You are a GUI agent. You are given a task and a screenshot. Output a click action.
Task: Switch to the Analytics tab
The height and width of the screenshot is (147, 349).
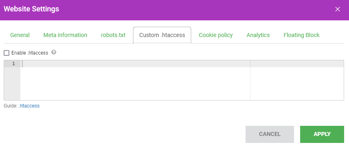pyautogui.click(x=258, y=35)
